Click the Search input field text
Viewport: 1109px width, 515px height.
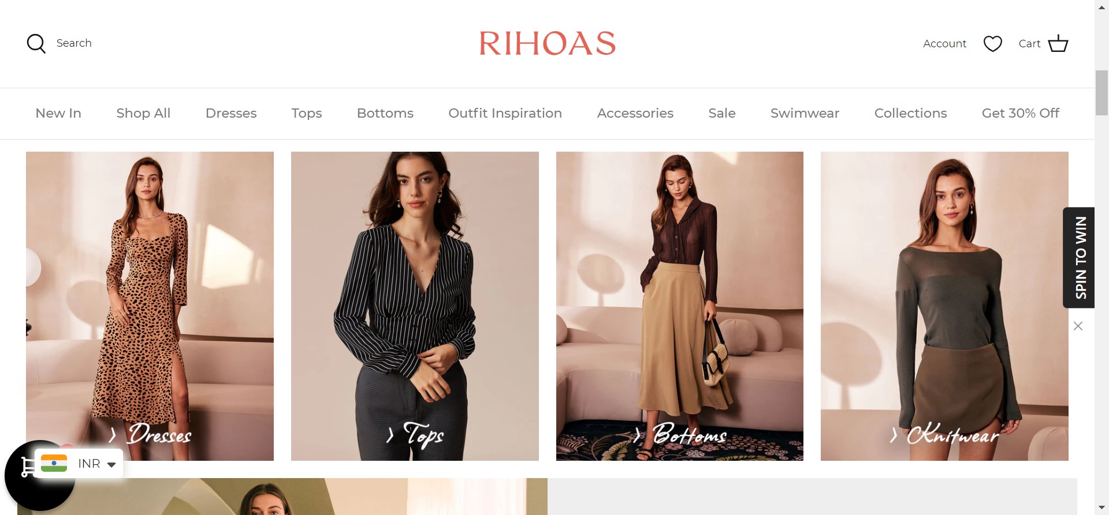click(x=74, y=43)
